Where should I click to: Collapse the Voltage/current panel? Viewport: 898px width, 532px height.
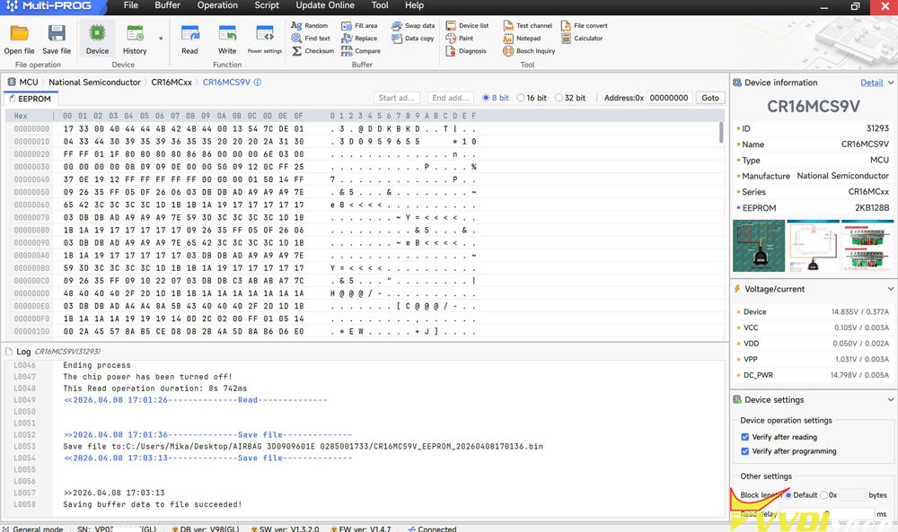tap(890, 289)
